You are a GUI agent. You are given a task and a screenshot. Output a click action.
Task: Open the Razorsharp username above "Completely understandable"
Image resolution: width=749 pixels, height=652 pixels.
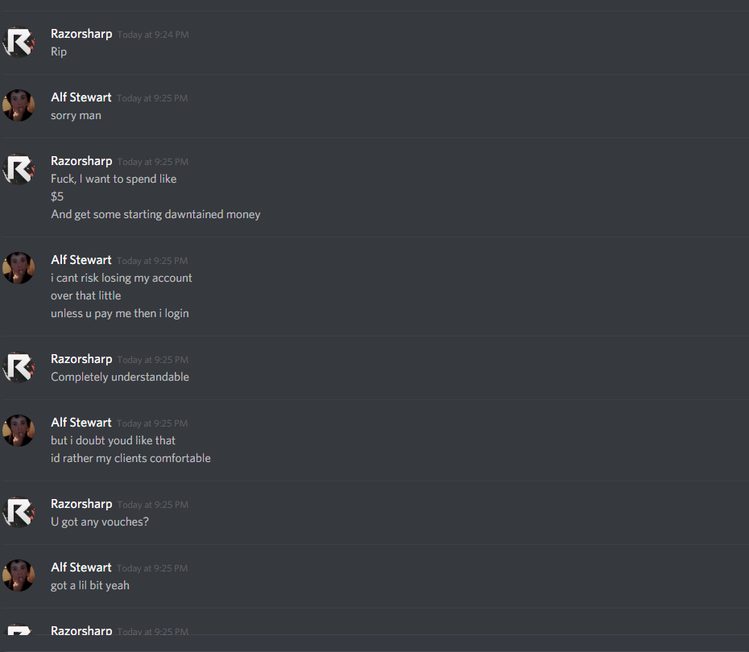pyautogui.click(x=81, y=360)
